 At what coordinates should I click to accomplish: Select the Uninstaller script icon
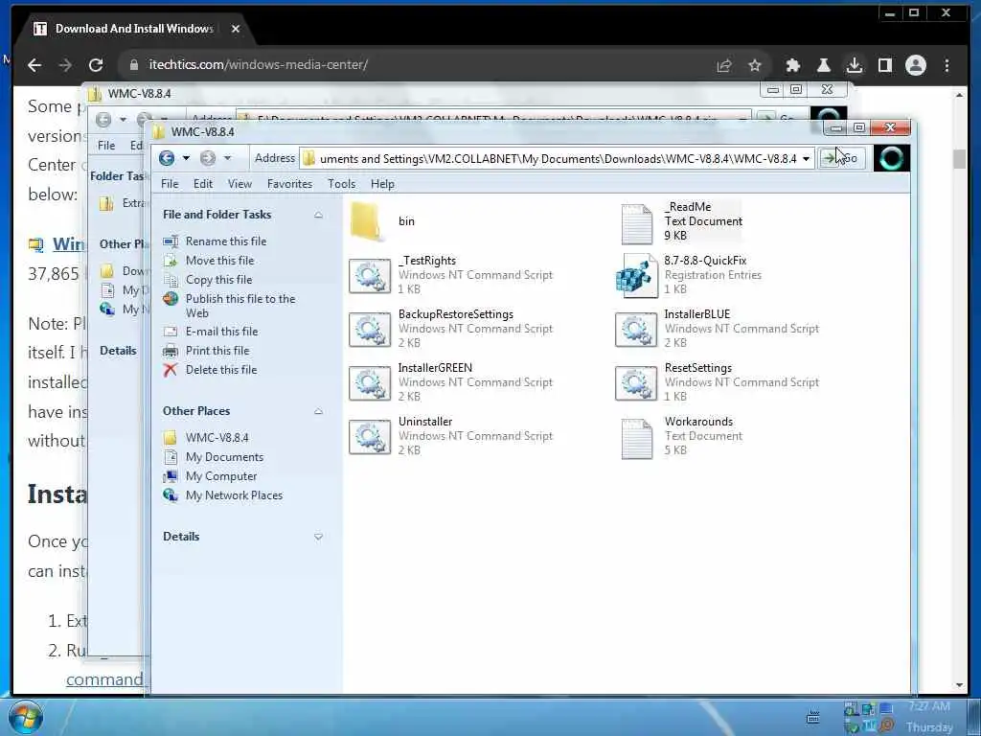point(370,437)
